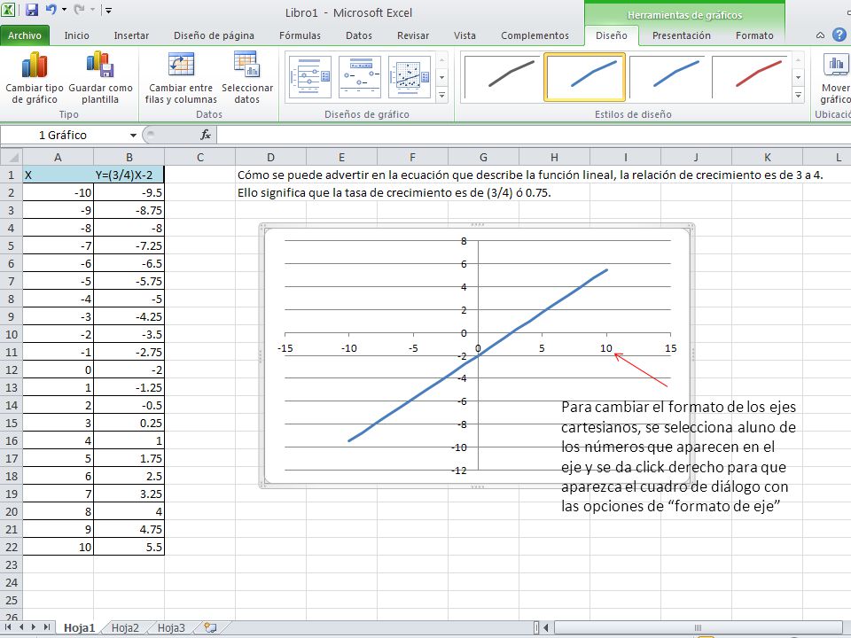
Task: Click the Name Box showing 1 Gráfico
Action: click(x=62, y=135)
